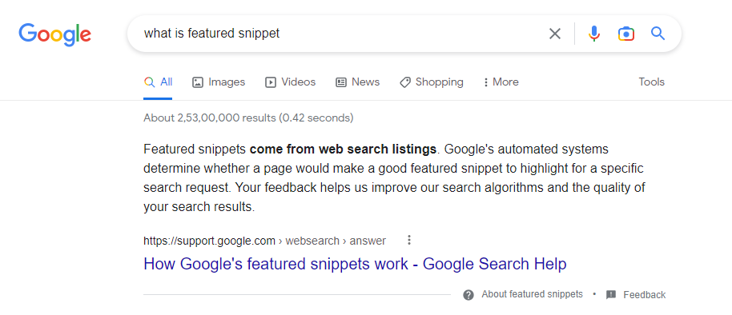Start voice search with the microphone icon
The image size is (732, 315).
[x=593, y=34]
